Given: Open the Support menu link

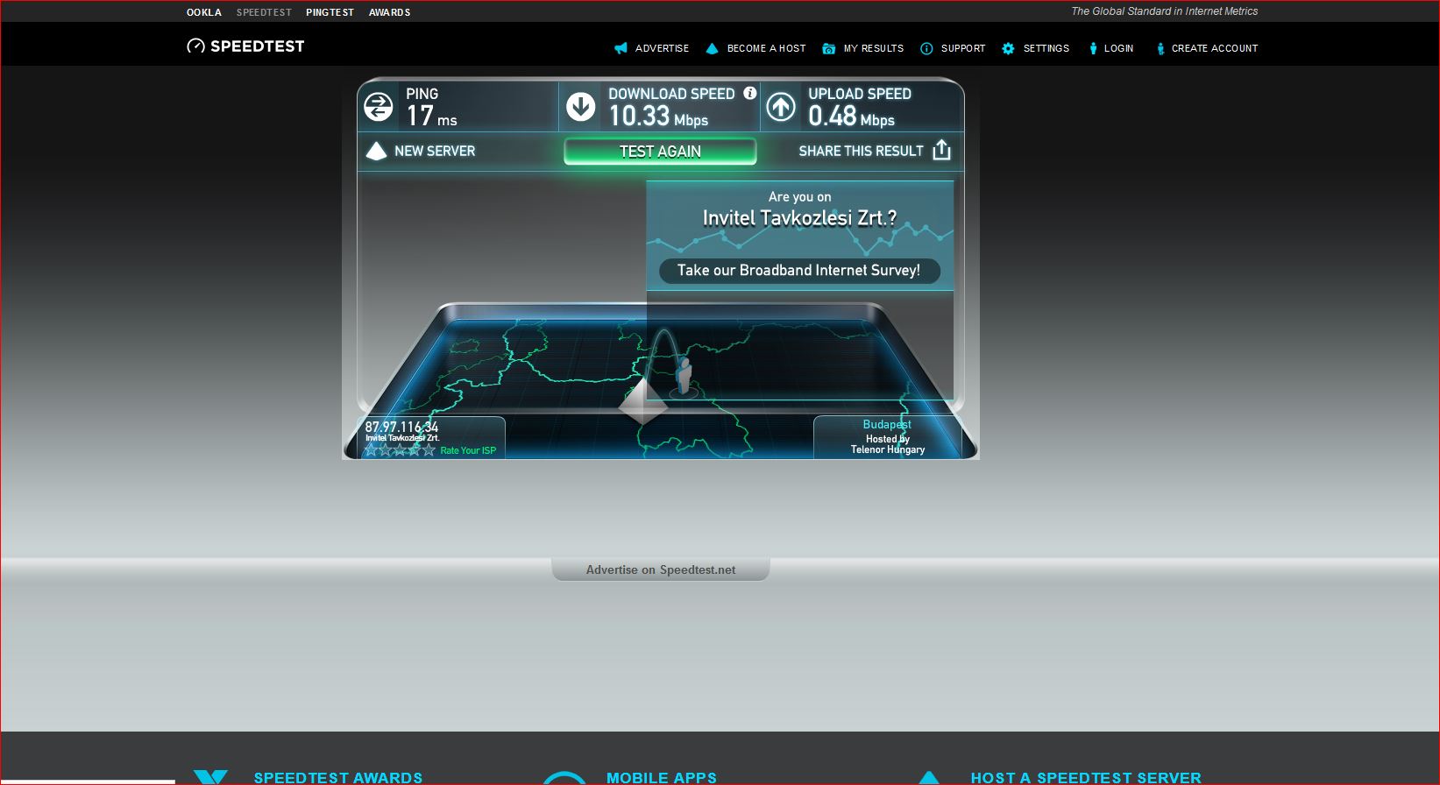Looking at the screenshot, I should 963,48.
